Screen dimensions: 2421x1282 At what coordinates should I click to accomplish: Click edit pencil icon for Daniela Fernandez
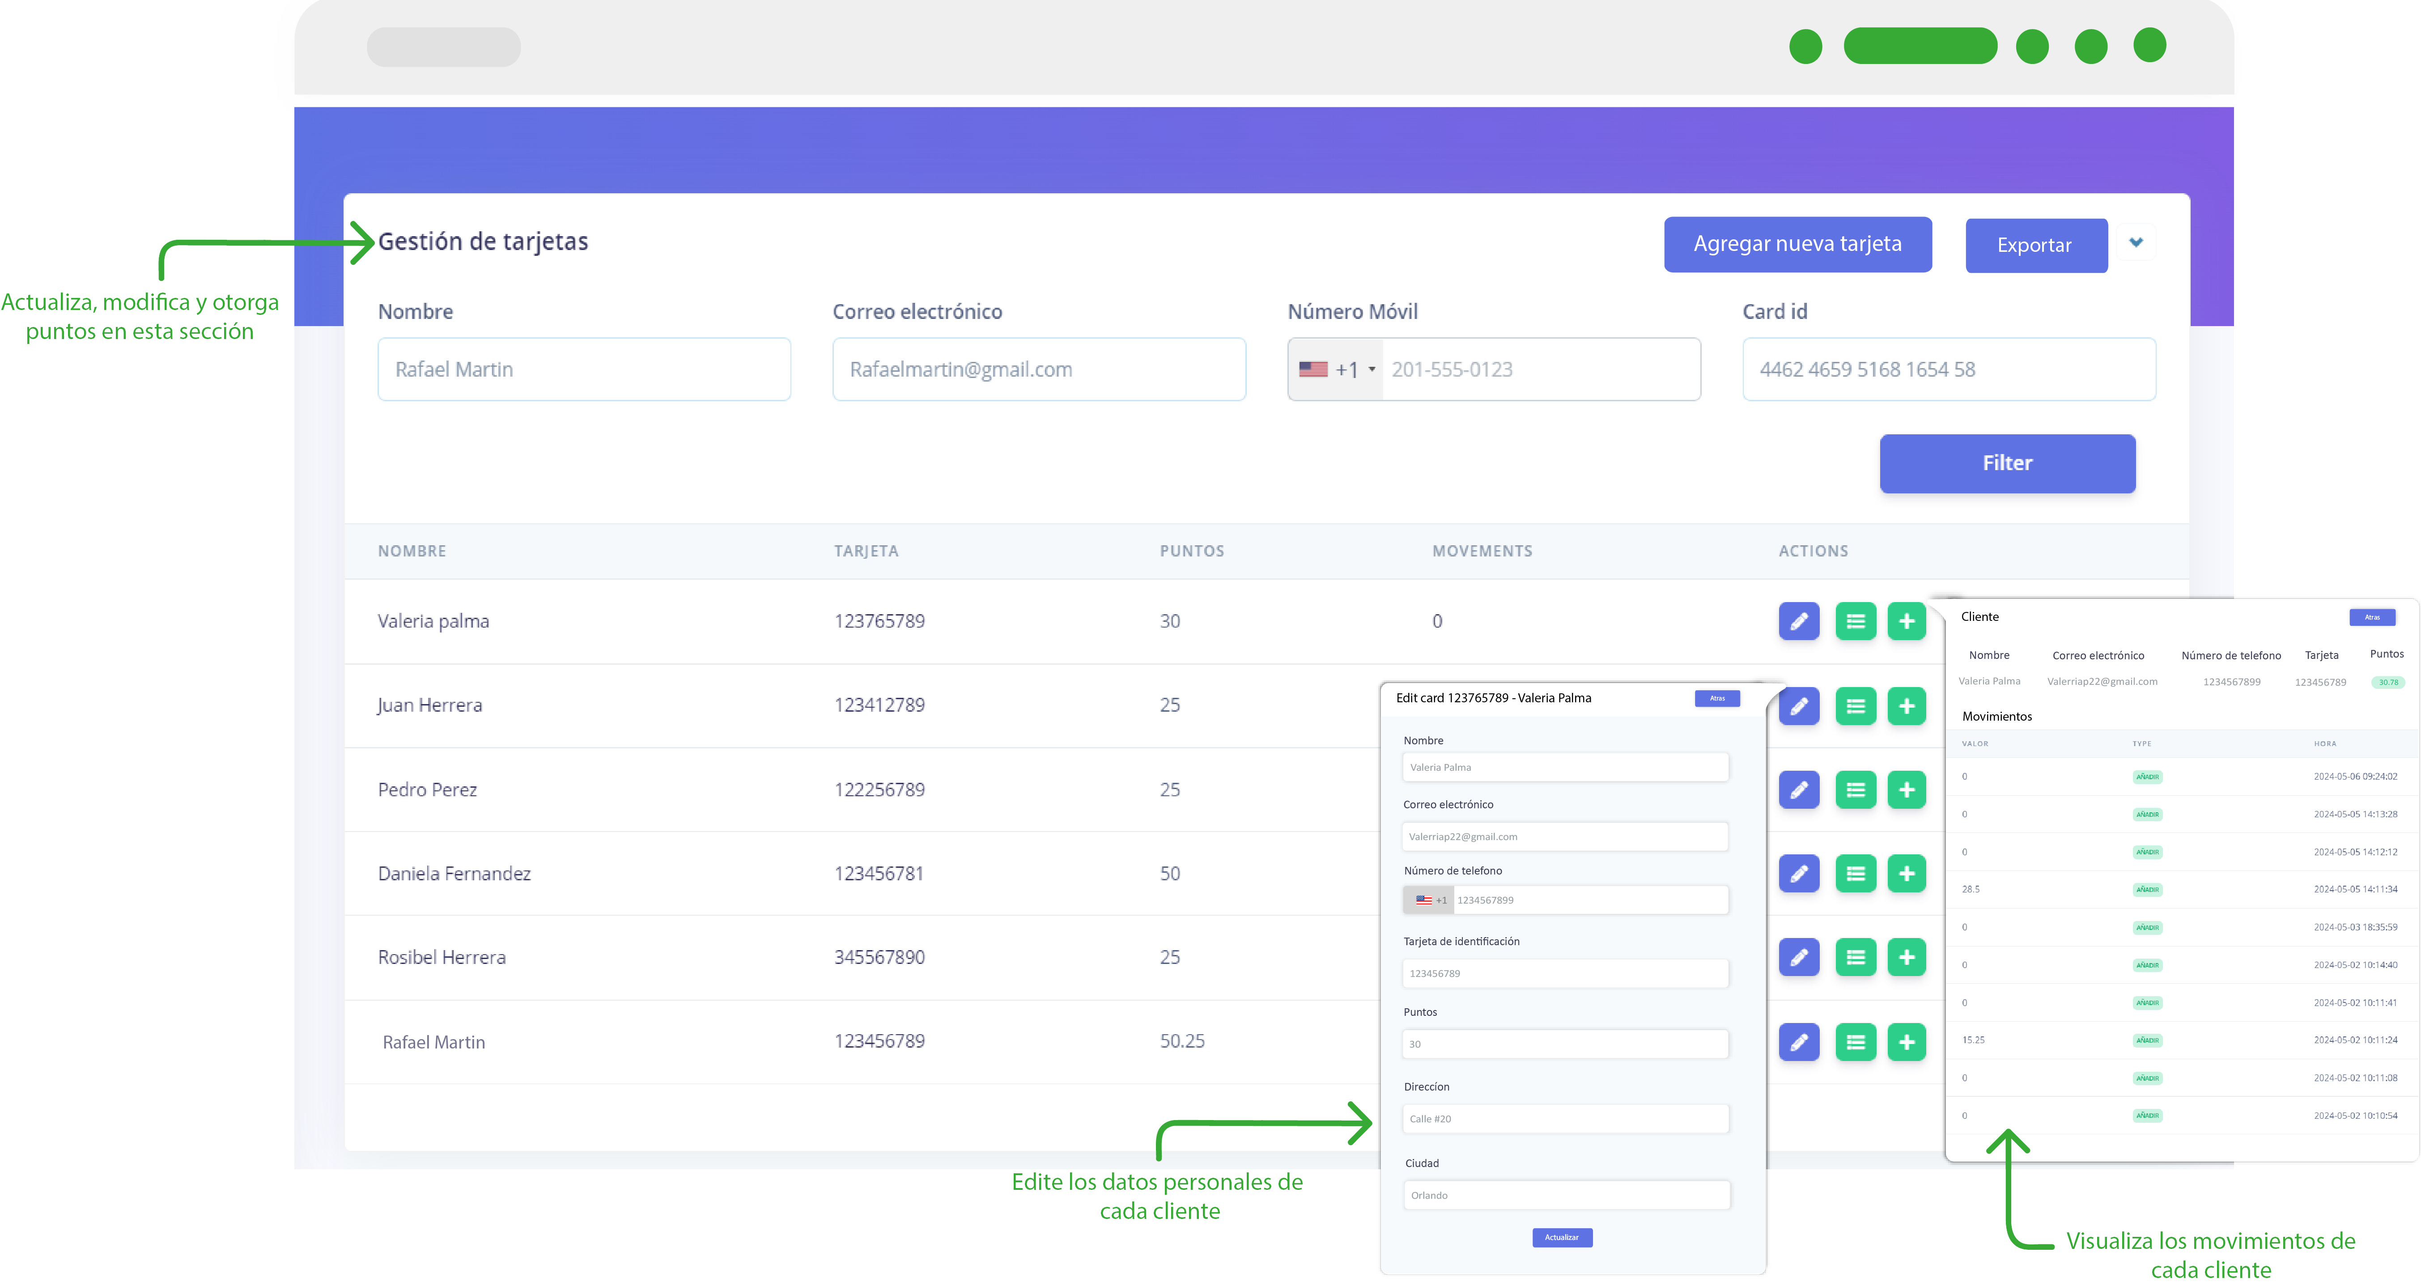(x=1798, y=873)
